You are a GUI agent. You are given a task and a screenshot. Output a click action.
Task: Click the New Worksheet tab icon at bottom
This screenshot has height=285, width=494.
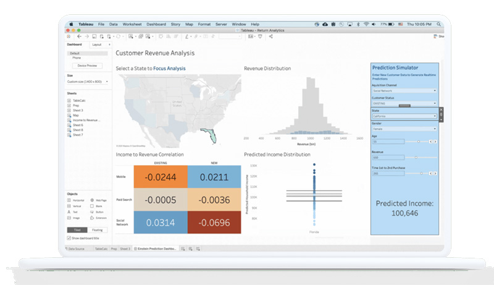[183, 249]
